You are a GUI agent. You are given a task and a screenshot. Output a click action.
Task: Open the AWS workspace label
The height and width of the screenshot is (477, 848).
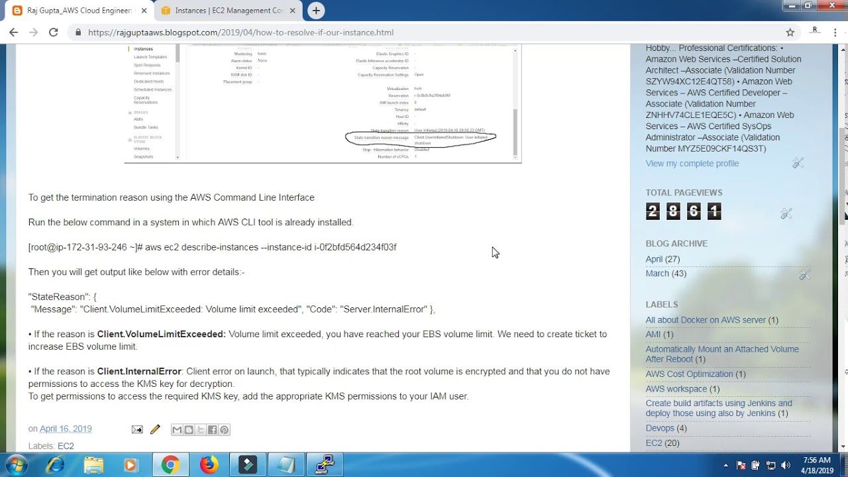pos(676,389)
